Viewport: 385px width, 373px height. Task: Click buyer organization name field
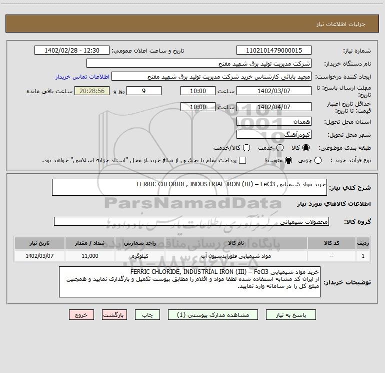(199, 63)
